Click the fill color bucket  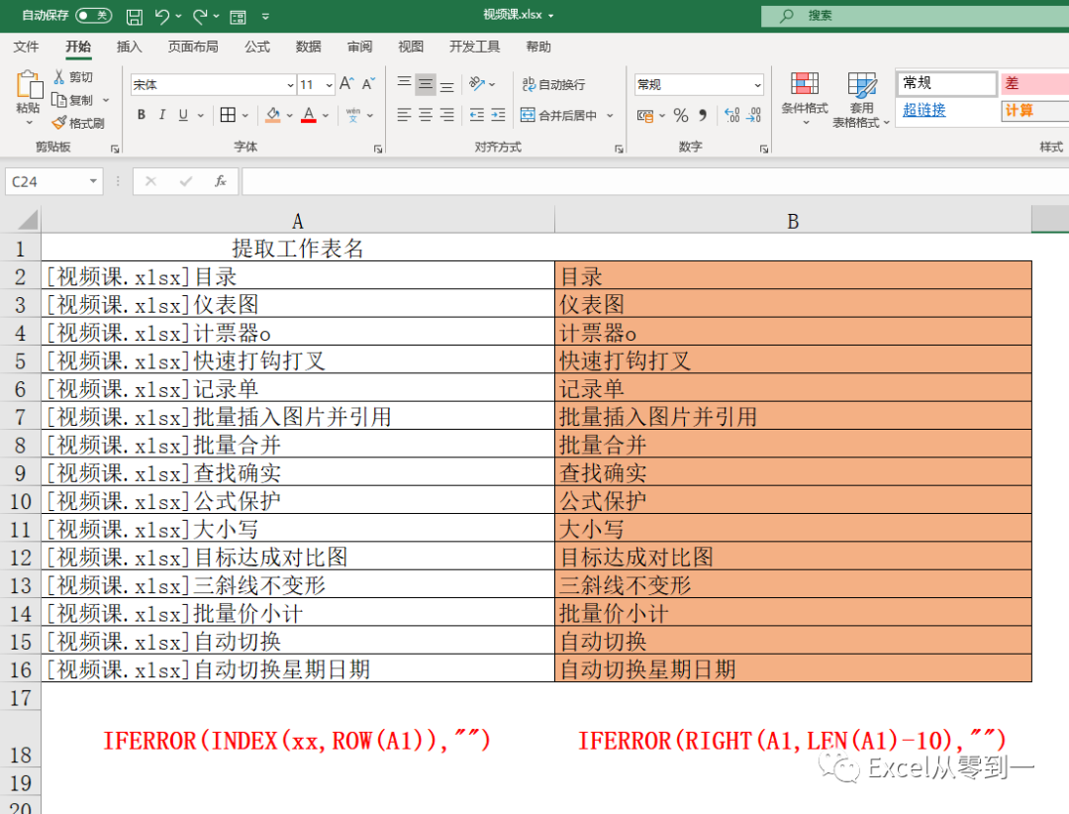273,115
